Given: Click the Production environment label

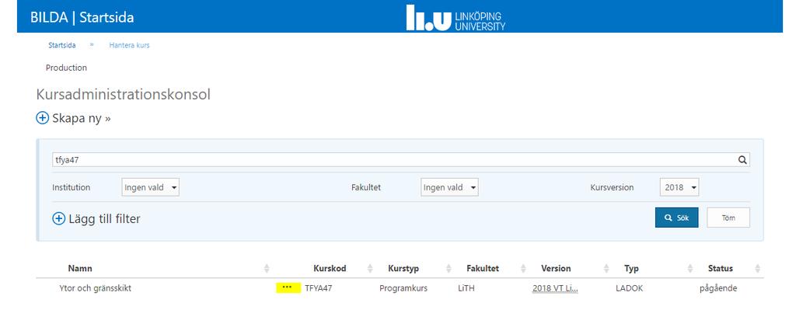Looking at the screenshot, I should pyautogui.click(x=67, y=68).
